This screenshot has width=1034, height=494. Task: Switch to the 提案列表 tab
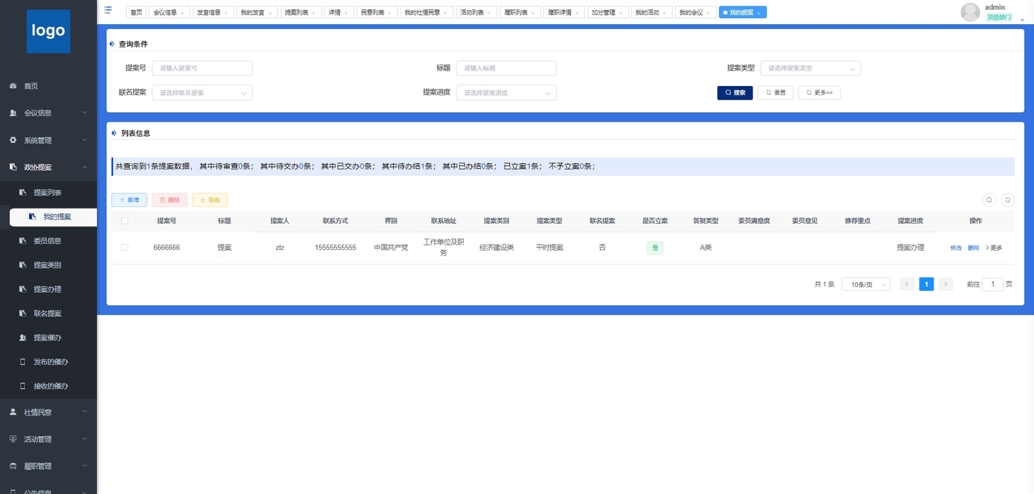coord(296,13)
